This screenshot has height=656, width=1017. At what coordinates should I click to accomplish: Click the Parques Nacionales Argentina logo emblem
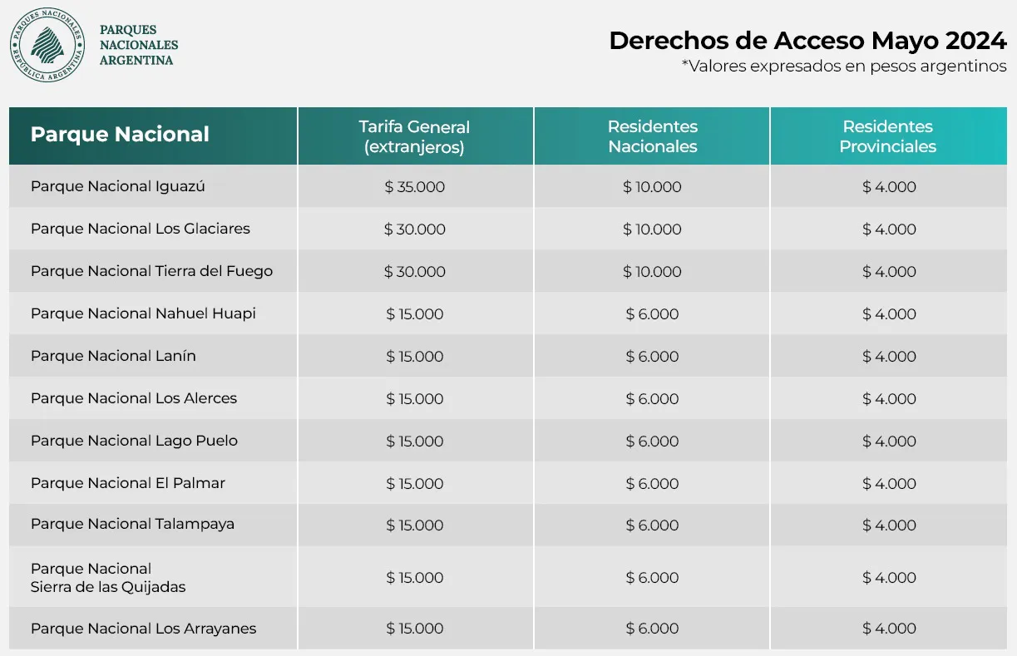click(47, 46)
